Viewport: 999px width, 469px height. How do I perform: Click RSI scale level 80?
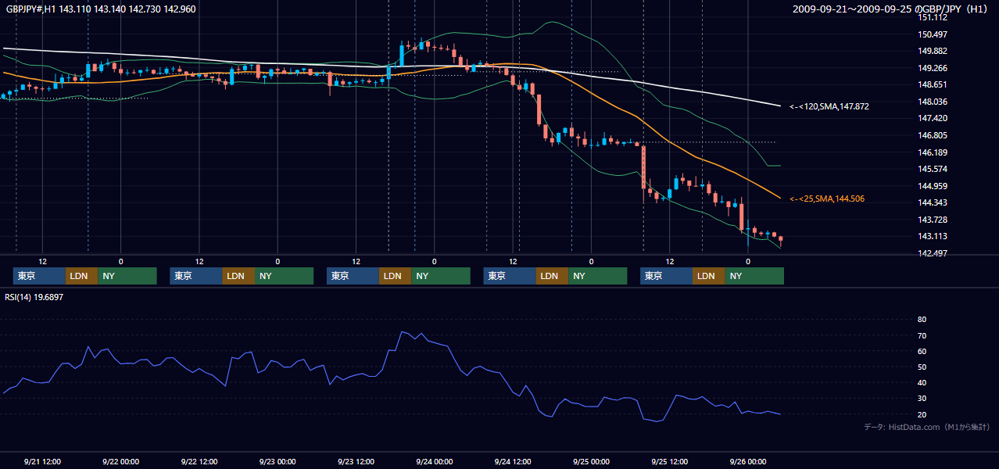[x=922, y=320]
